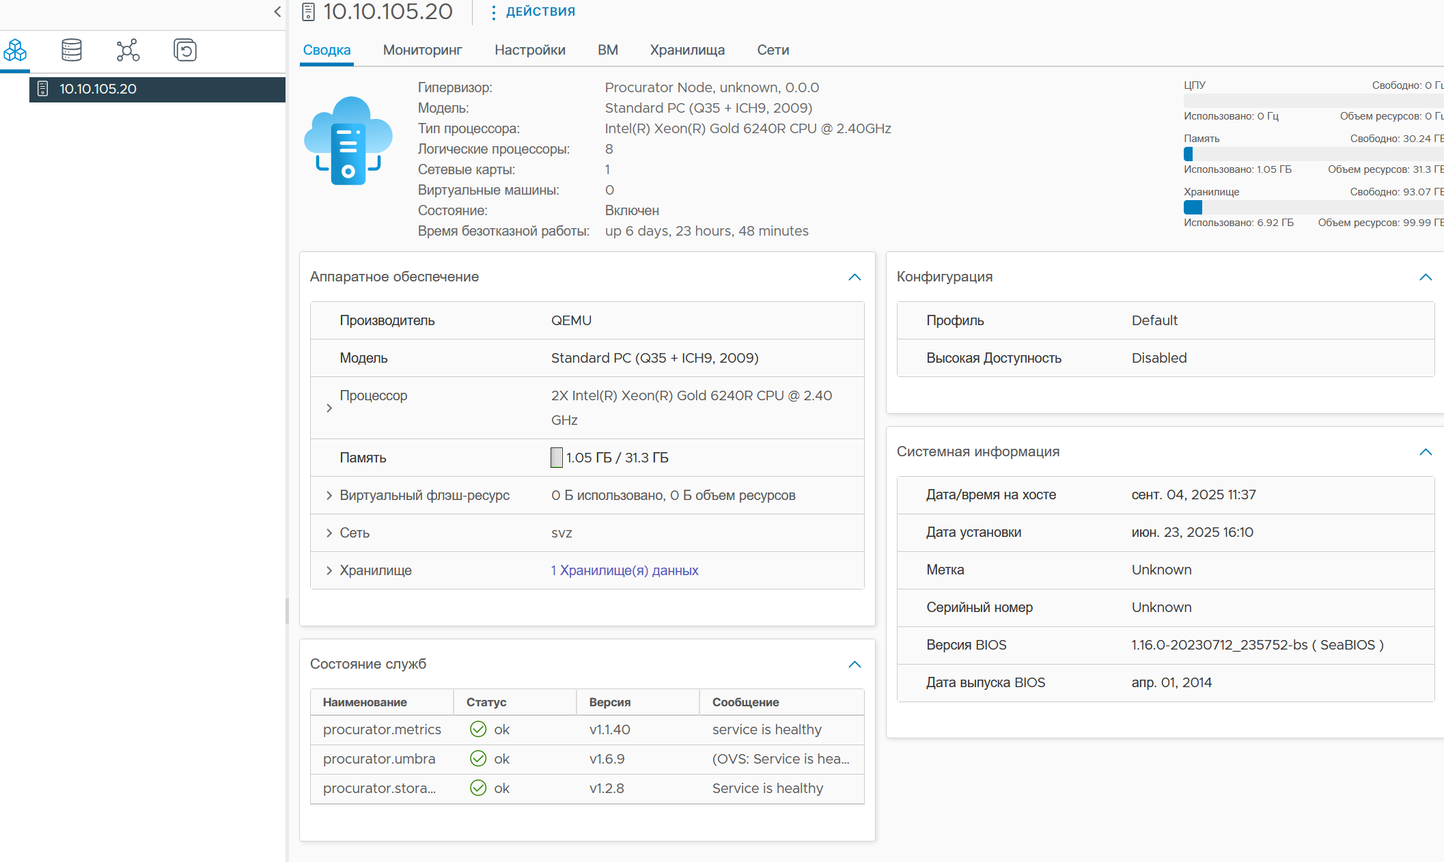The width and height of the screenshot is (1444, 862).
Task: Click the host icon beside title 10.10.105.20
Action: (309, 12)
